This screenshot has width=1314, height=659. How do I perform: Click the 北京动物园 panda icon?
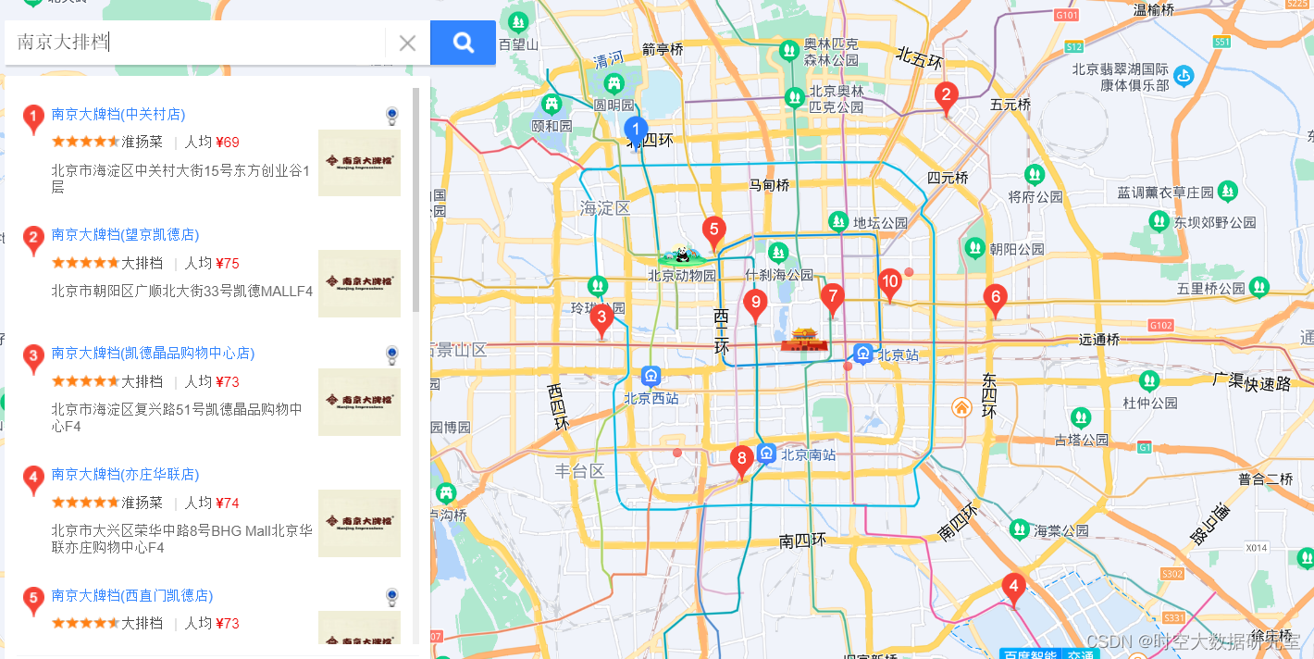682,255
